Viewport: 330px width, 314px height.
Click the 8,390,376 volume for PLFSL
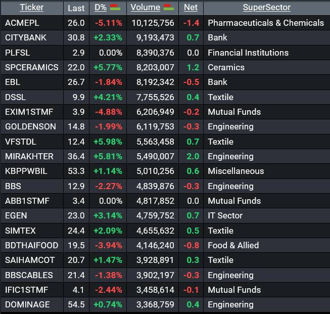pos(152,53)
